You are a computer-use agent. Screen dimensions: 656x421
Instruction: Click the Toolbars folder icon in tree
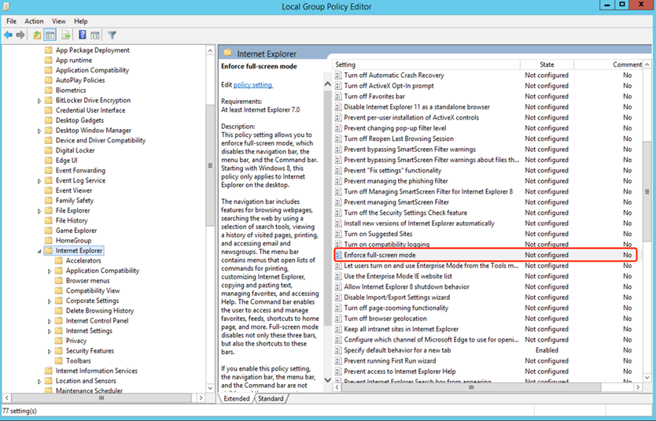(x=58, y=360)
